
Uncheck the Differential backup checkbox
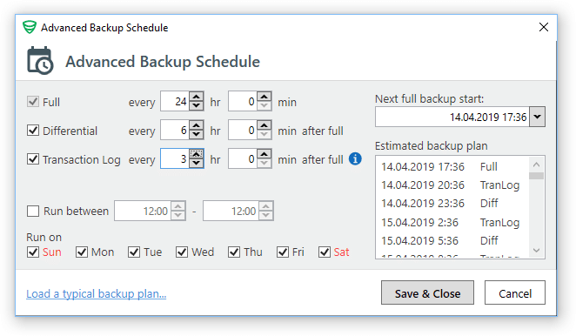pos(33,131)
